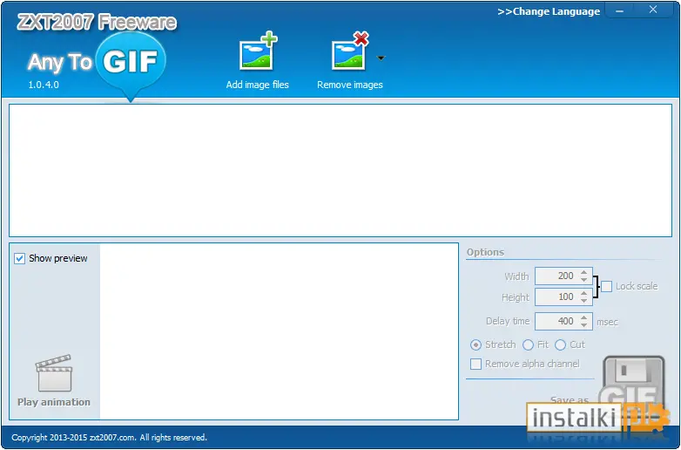Uncheck the Show preview checkbox
The image size is (681, 450).
19,259
